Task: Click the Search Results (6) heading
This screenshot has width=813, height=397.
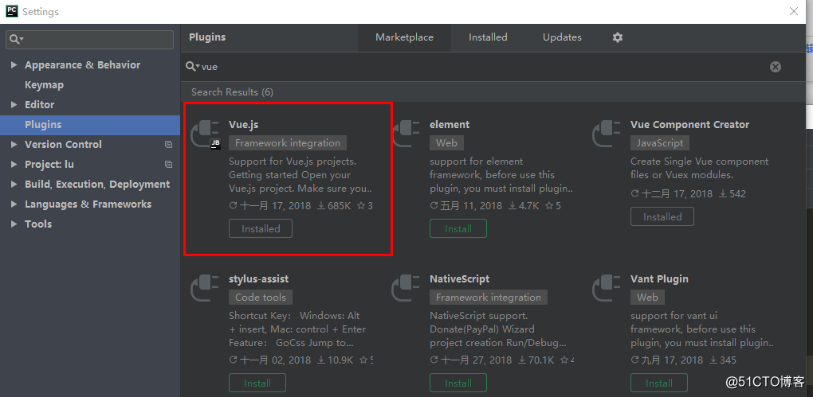Action: point(232,92)
